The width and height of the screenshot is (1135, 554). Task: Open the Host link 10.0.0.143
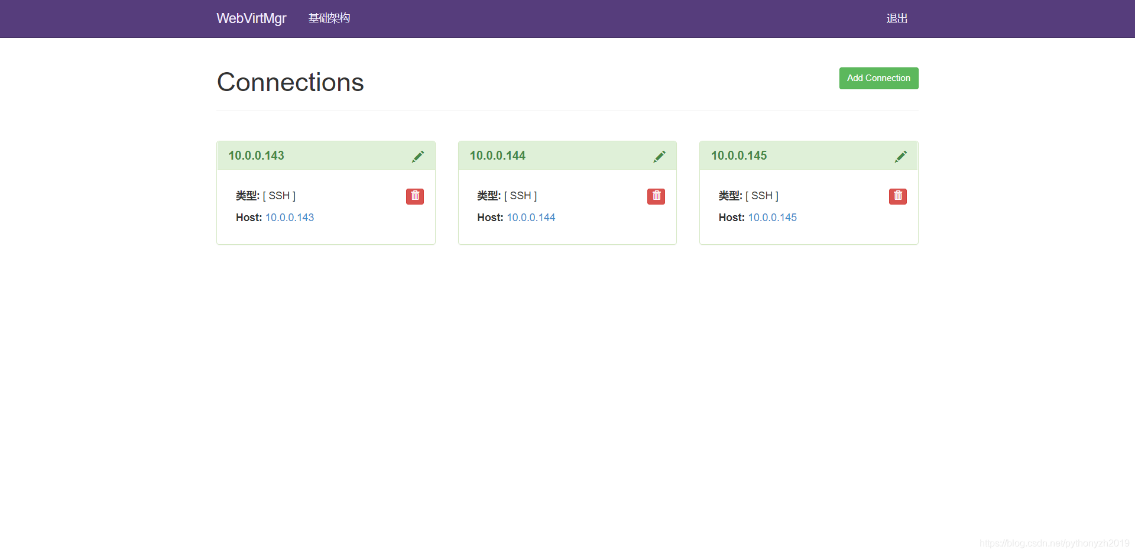click(x=290, y=218)
